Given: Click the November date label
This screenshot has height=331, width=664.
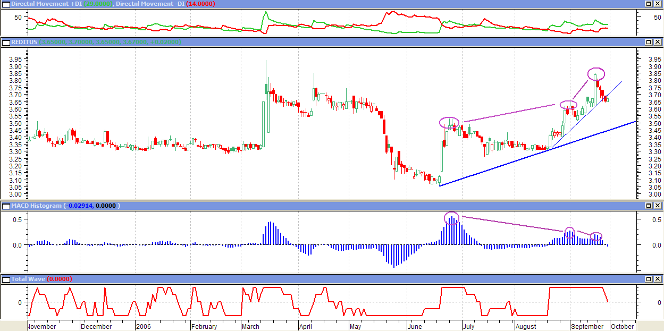Looking at the screenshot, I should (41, 326).
